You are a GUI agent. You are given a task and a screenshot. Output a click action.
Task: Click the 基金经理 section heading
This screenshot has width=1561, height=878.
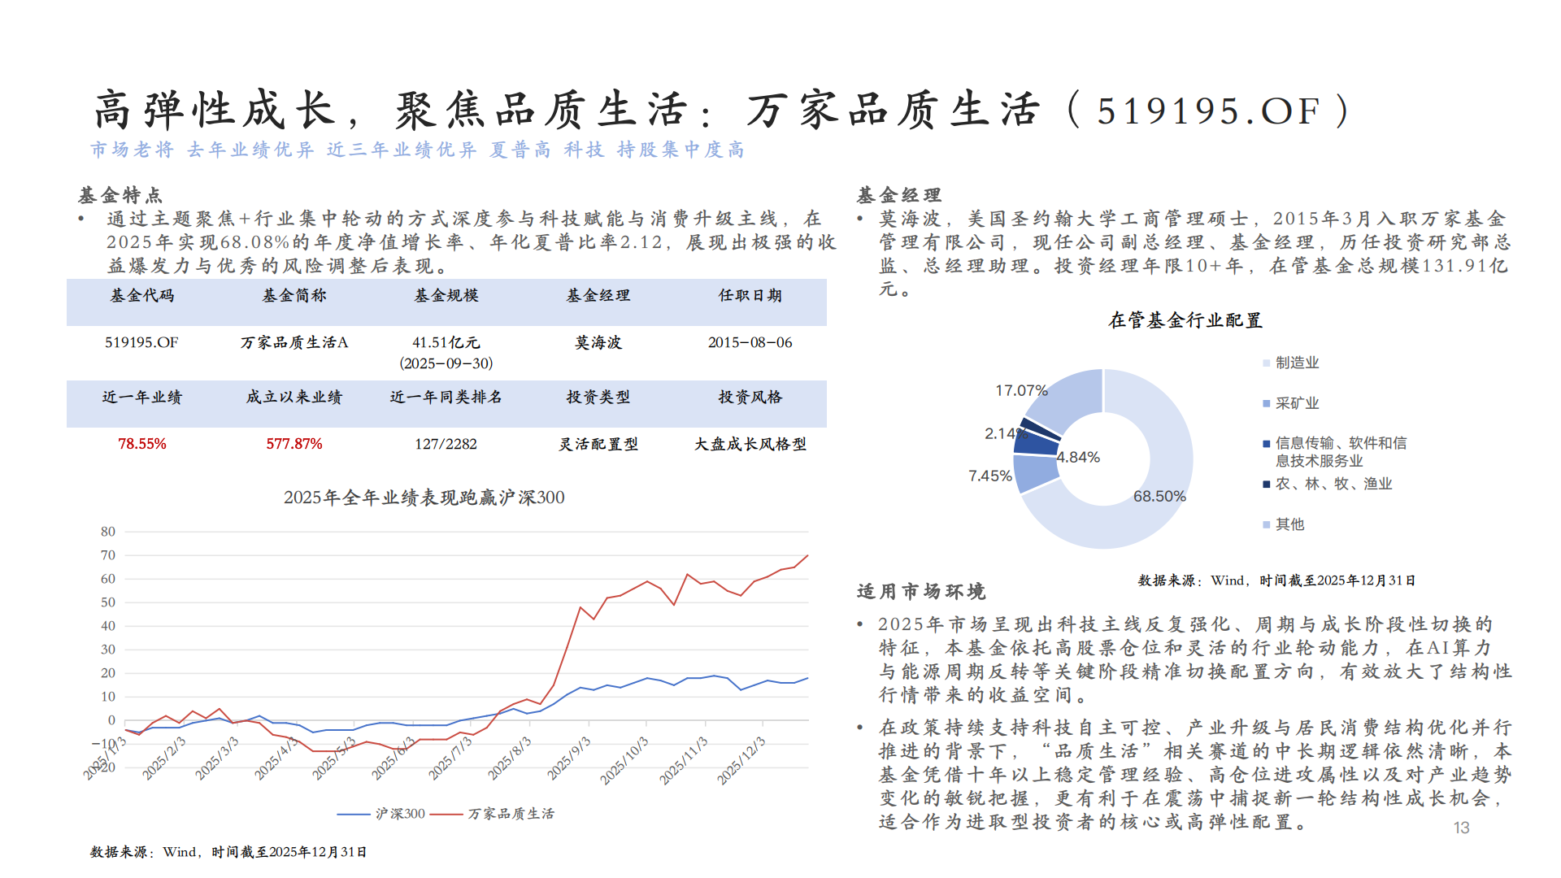899,195
